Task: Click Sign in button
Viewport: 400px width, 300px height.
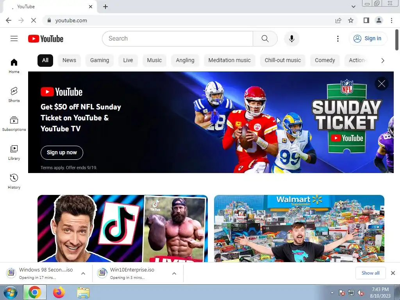Action: pos(368,39)
